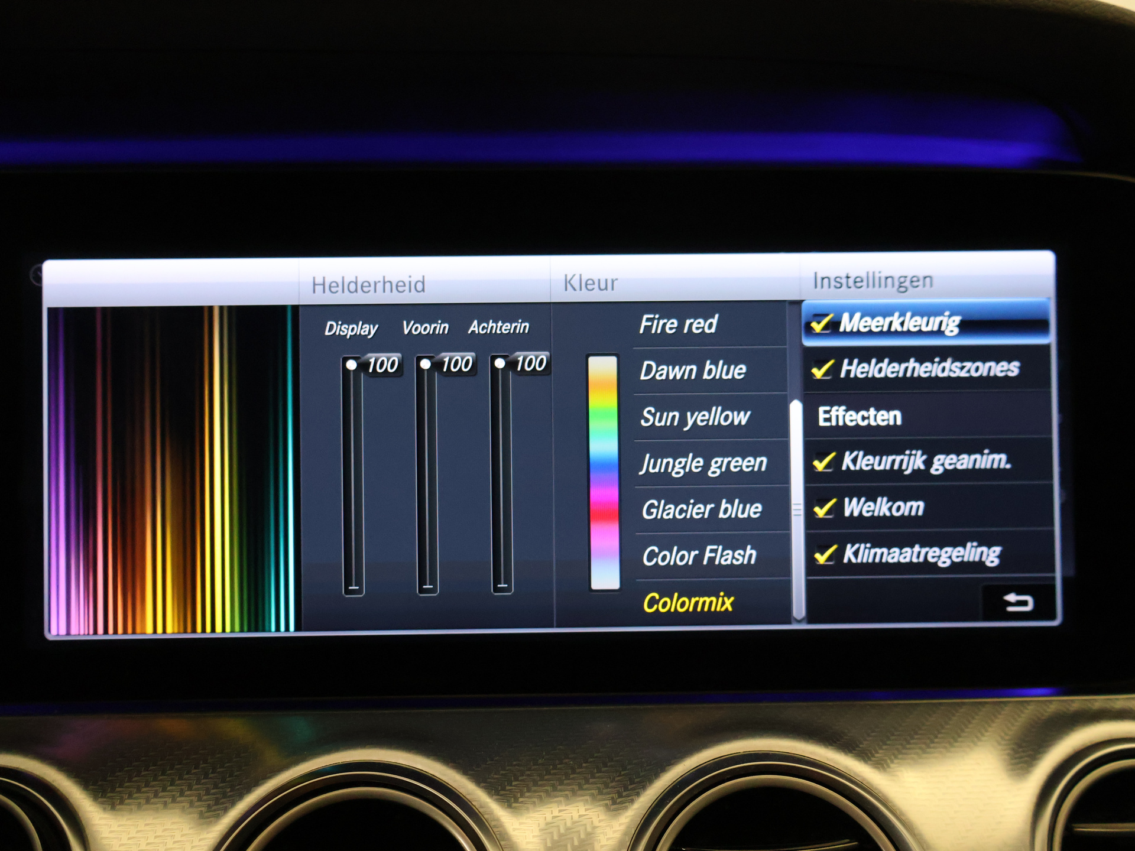This screenshot has height=851, width=1135.
Task: Click the rainbow color spectrum bar
Action: [x=604, y=472]
